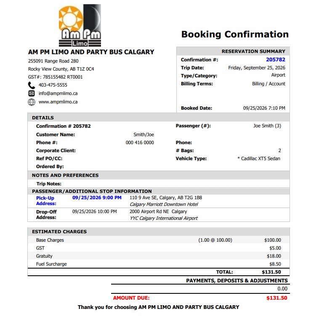Screen dimensions: 319x327
Task: Click the Drop-Off Address label
Action: (x=46, y=215)
